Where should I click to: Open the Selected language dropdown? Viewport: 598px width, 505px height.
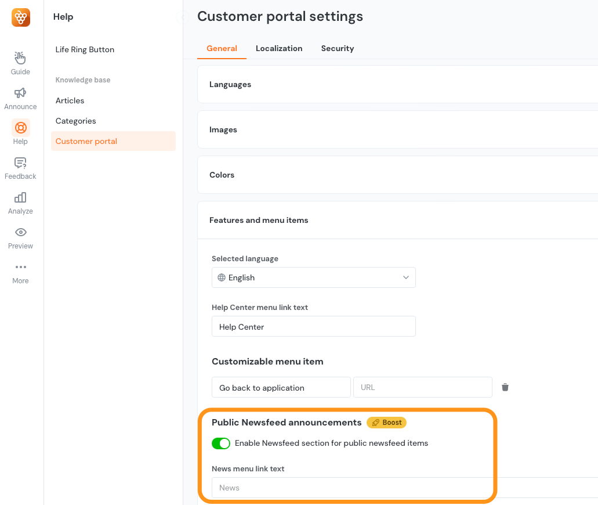313,277
